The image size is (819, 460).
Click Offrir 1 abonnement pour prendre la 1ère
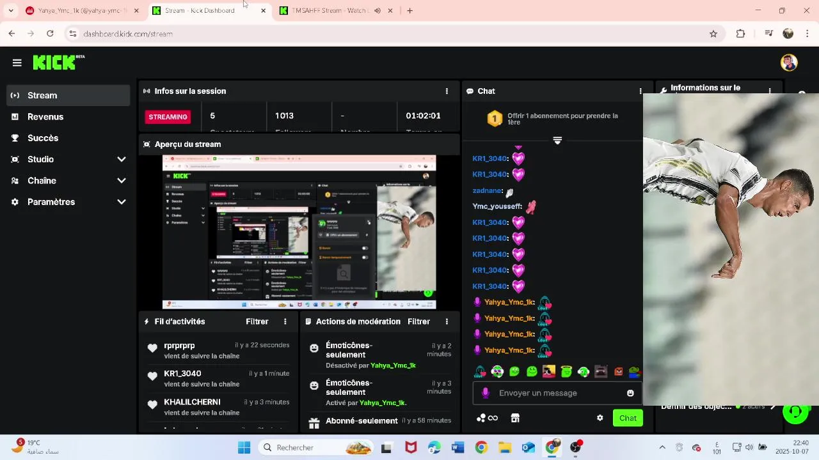[x=562, y=119]
